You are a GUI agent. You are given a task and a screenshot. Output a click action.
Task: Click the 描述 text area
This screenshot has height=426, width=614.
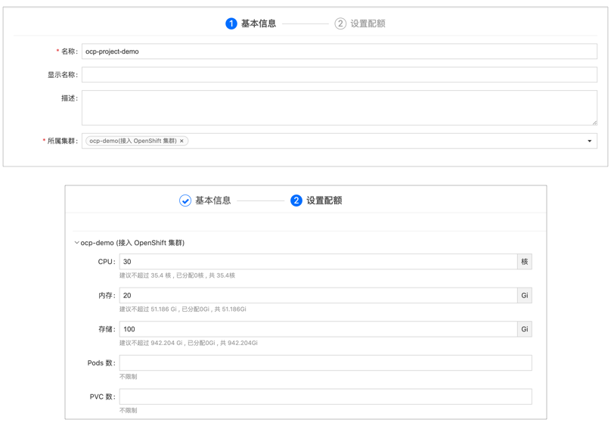tap(339, 107)
